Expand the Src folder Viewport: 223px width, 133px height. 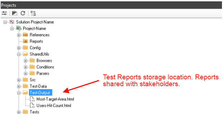coord(19,80)
